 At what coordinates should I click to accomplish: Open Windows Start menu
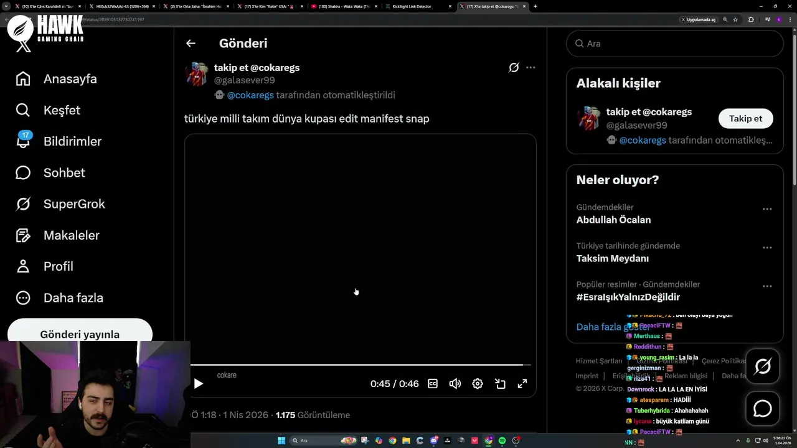pyautogui.click(x=281, y=441)
